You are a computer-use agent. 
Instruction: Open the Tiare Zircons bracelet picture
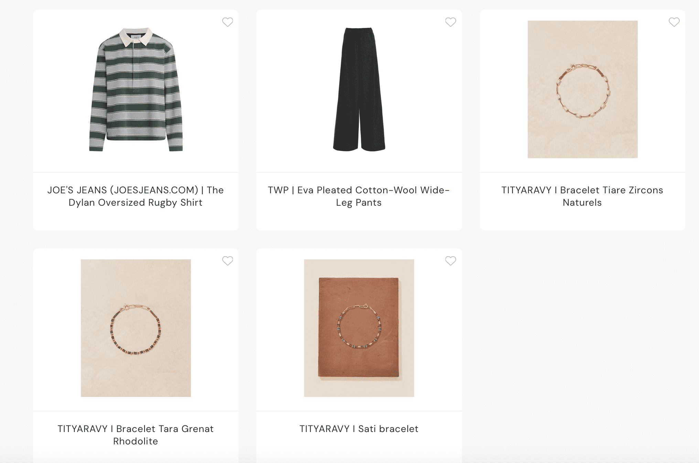[582, 89]
